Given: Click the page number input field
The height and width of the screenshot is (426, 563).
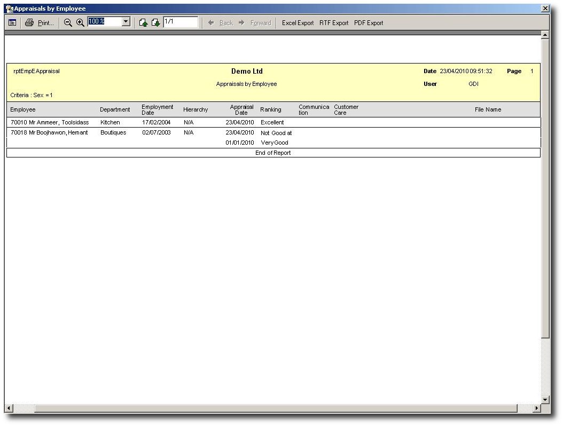Looking at the screenshot, I should click(180, 22).
